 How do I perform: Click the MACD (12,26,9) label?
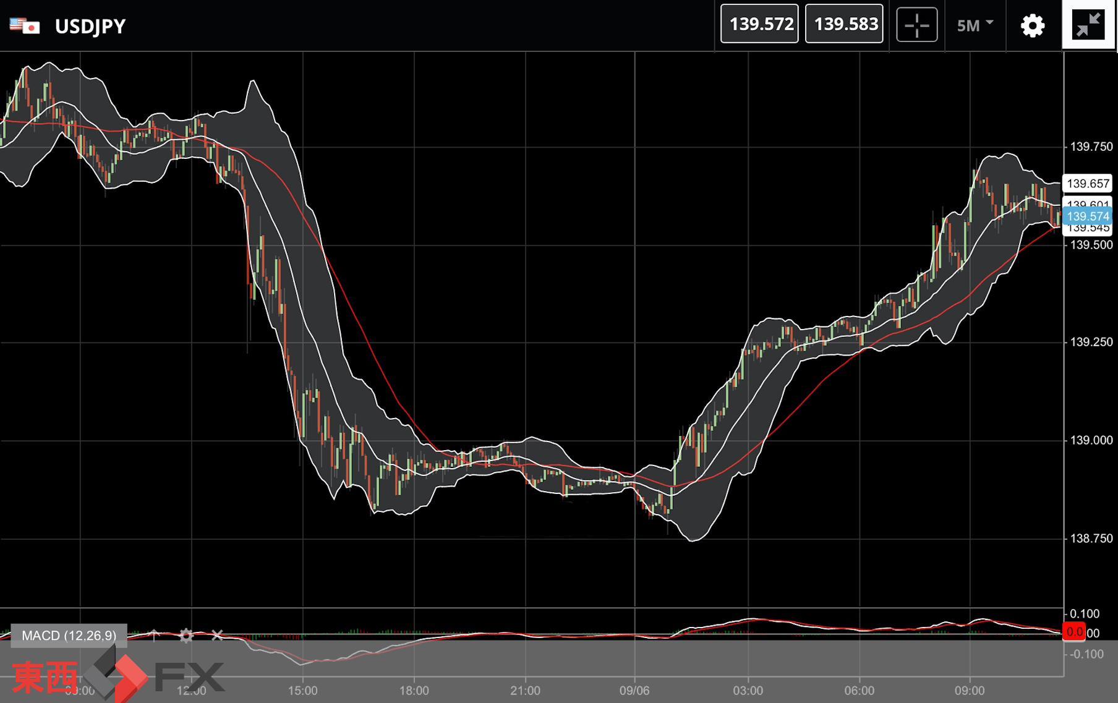click(x=69, y=636)
